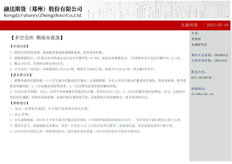Open the email address shixy@hrrdqh.com
Screen dimensions: 232x164
(202, 94)
